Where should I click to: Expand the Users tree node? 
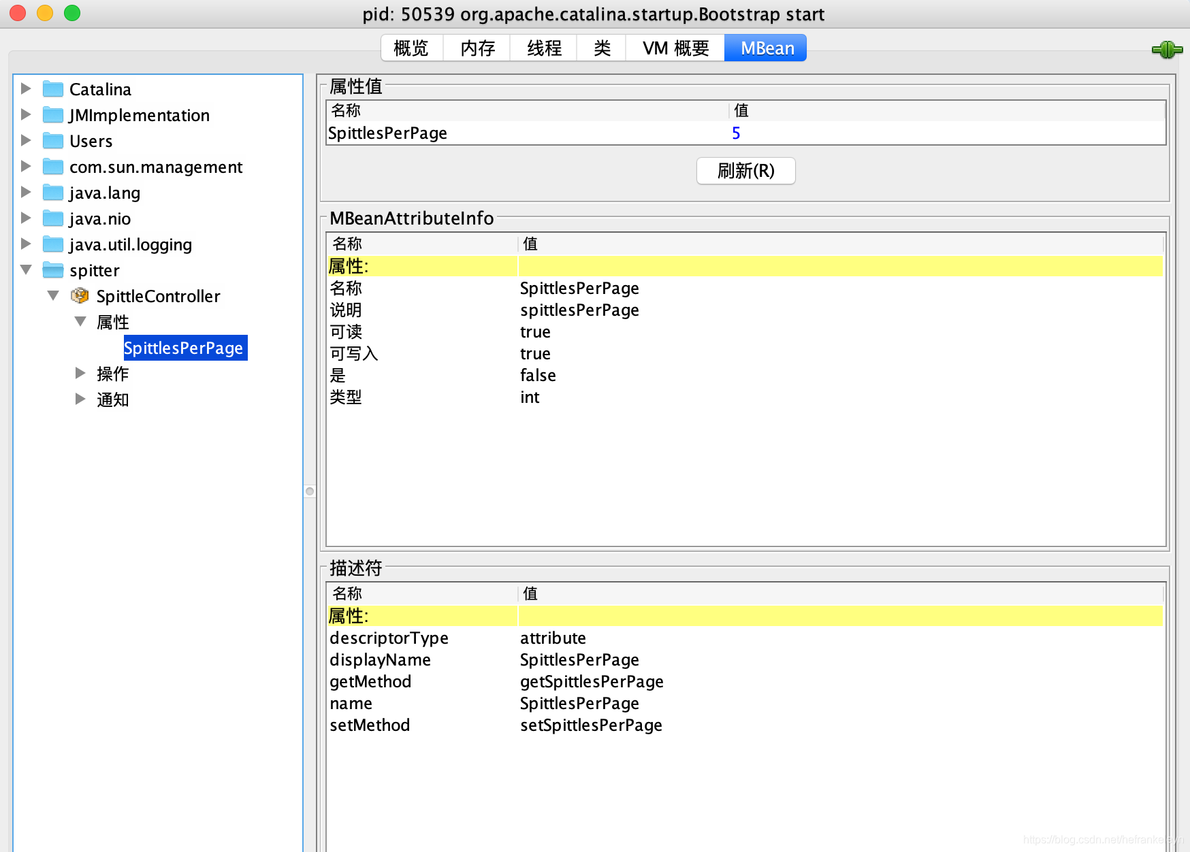(x=26, y=140)
